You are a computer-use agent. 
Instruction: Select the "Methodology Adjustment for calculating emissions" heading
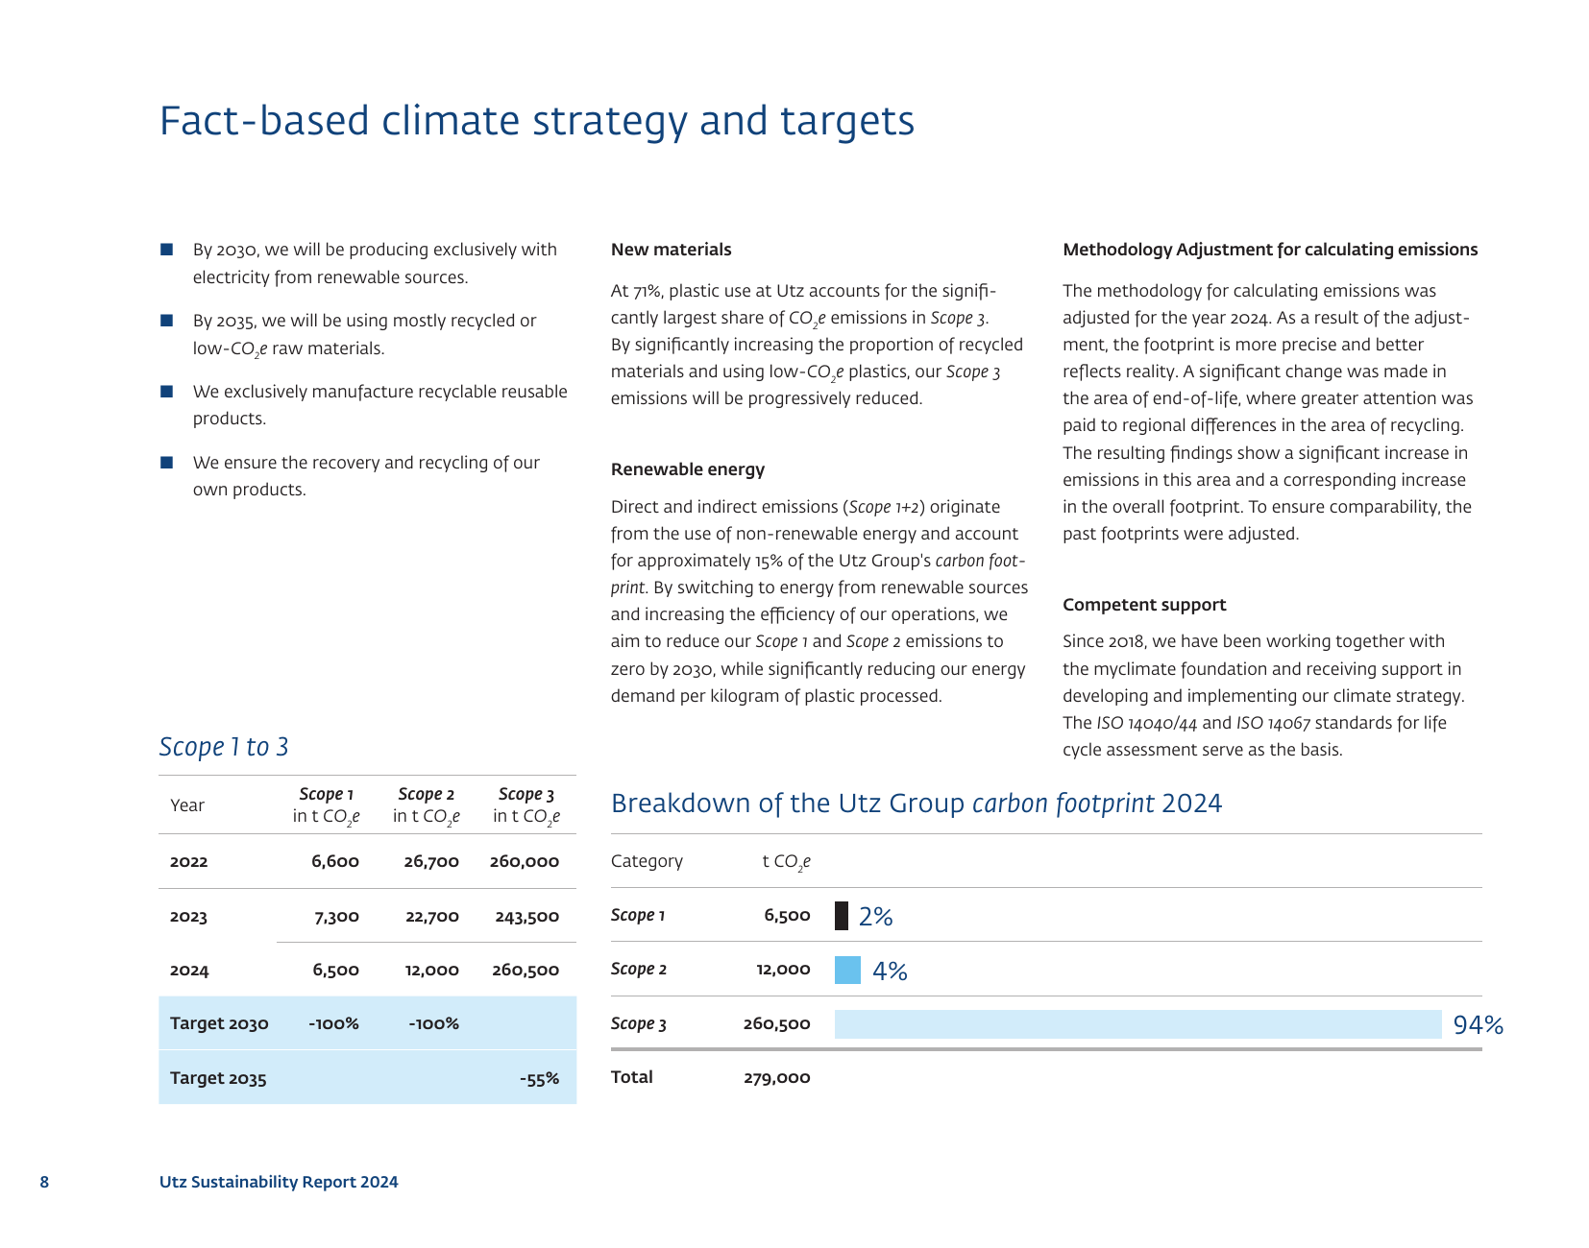pyautogui.click(x=1270, y=250)
